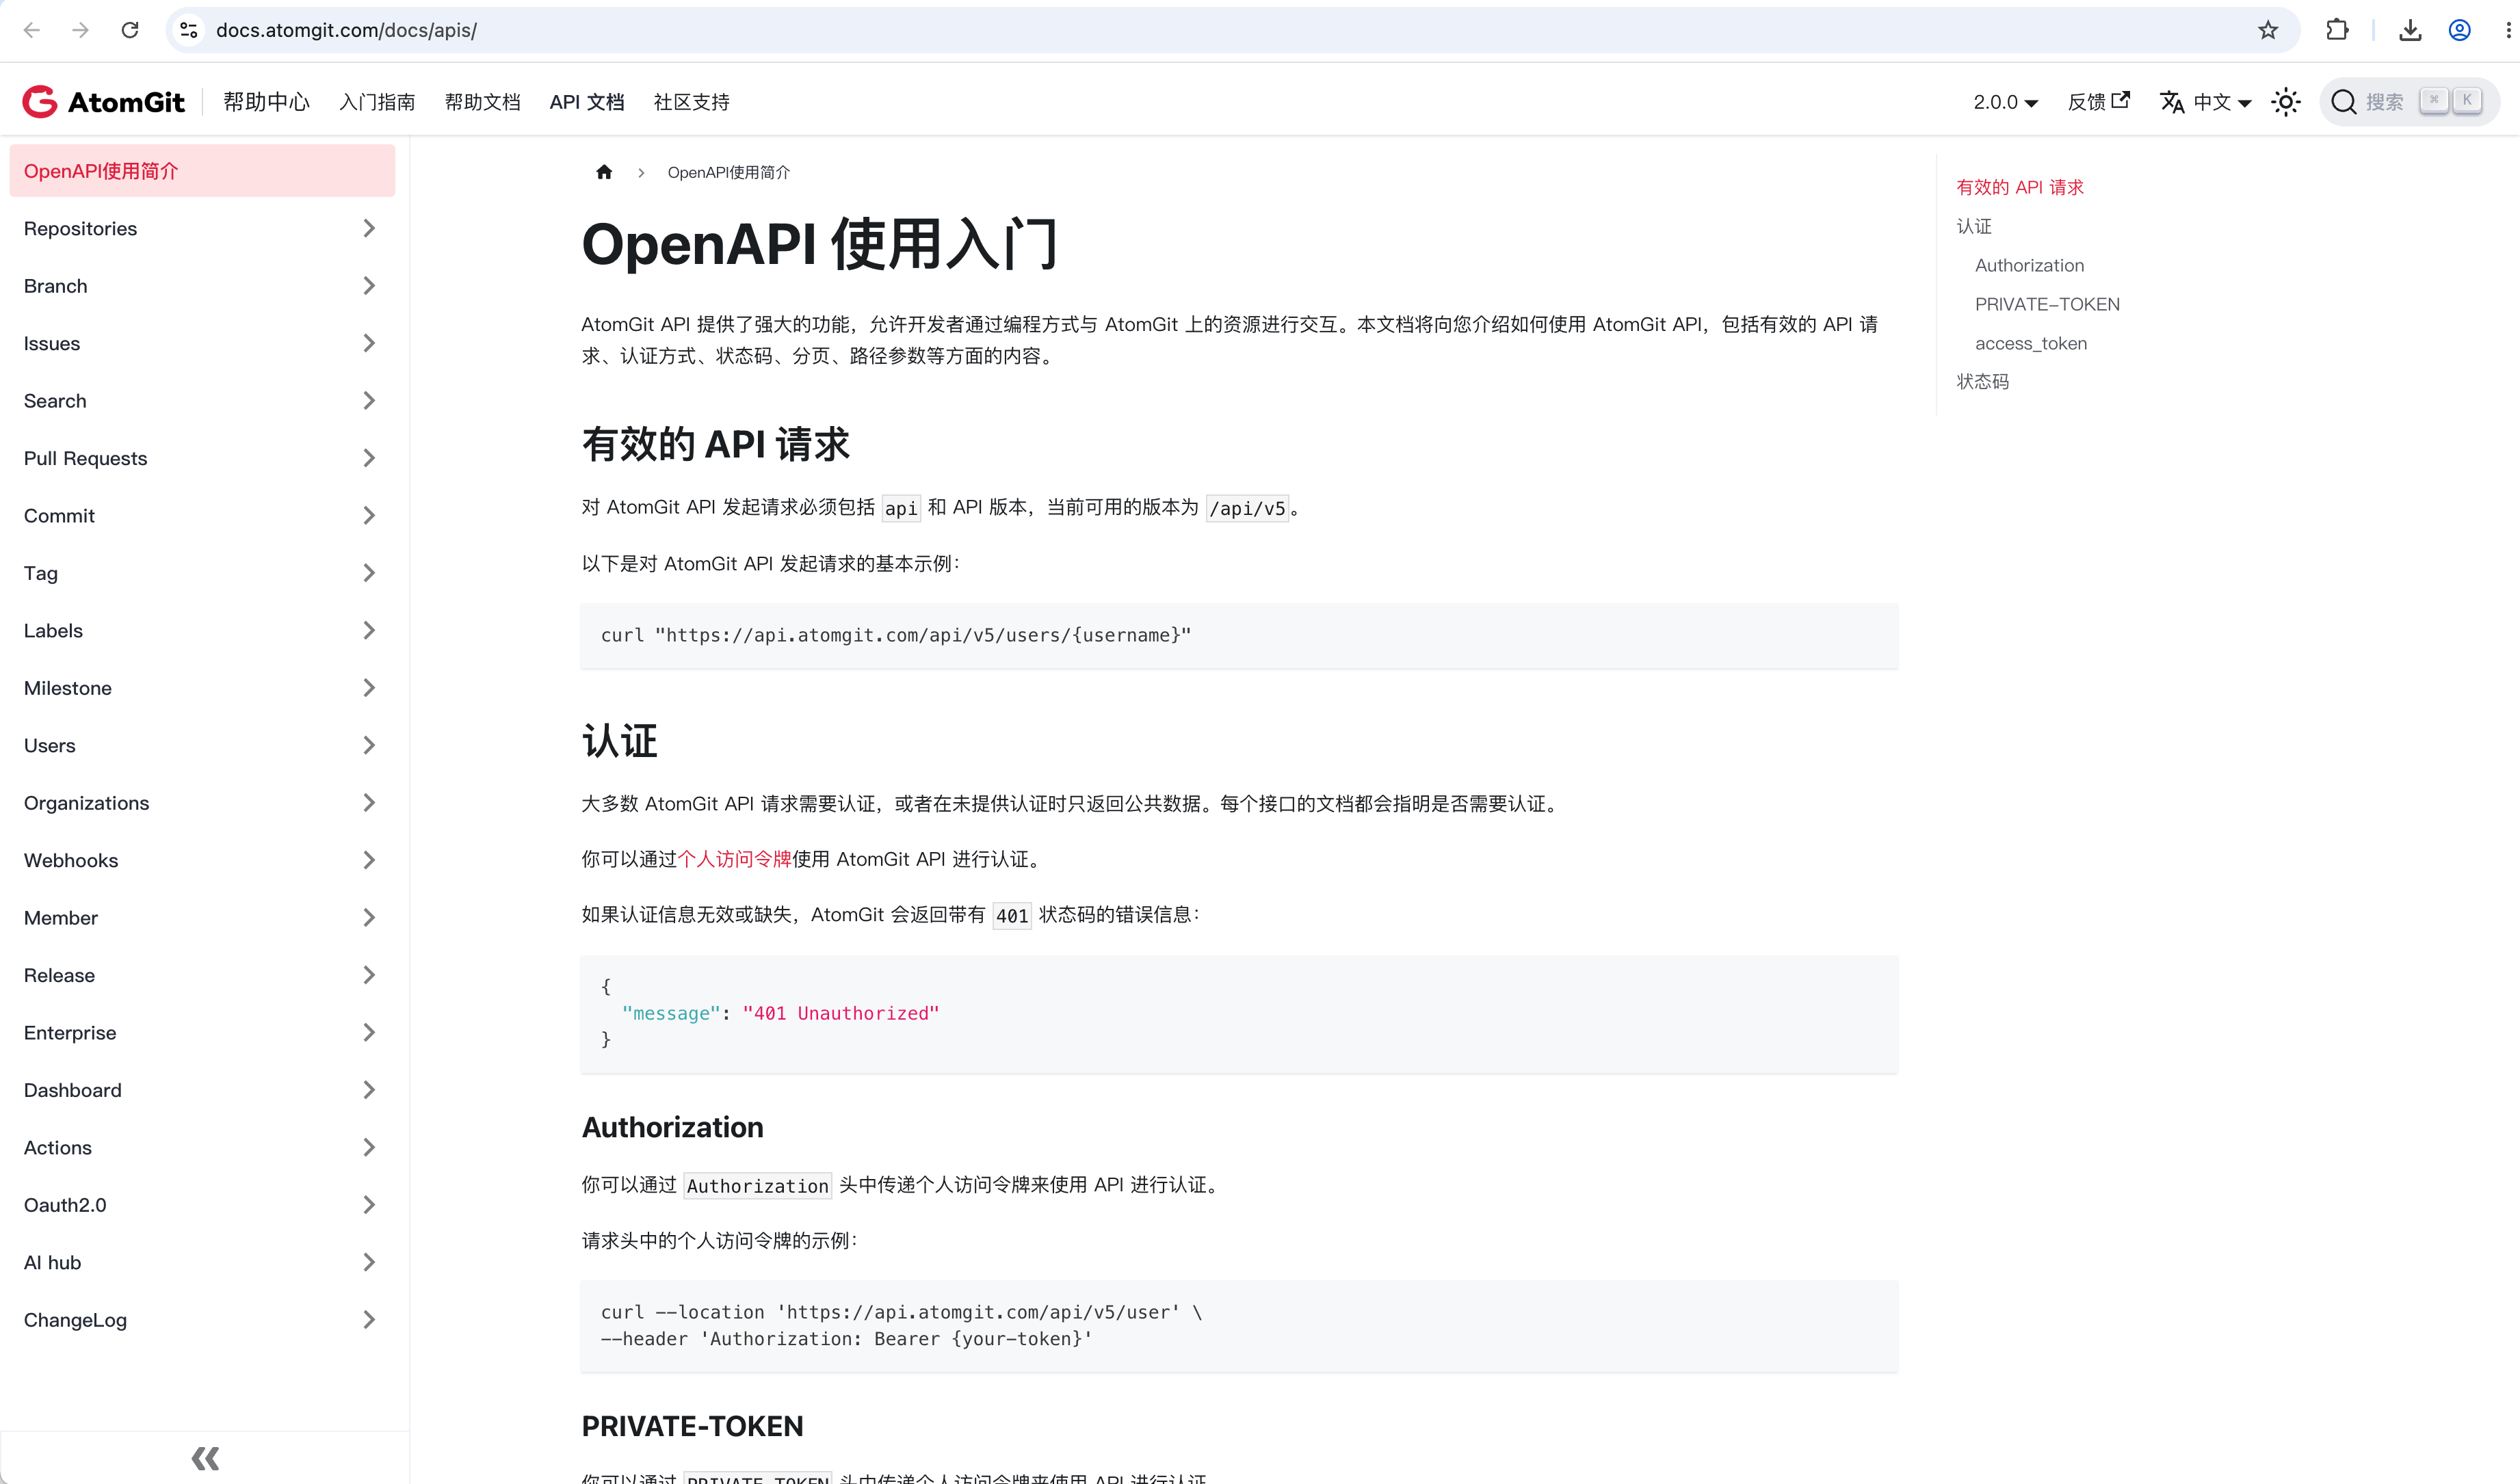The image size is (2520, 1484).
Task: Jump to PRIVATE-TOKEN in table of contents
Action: click(x=2047, y=304)
